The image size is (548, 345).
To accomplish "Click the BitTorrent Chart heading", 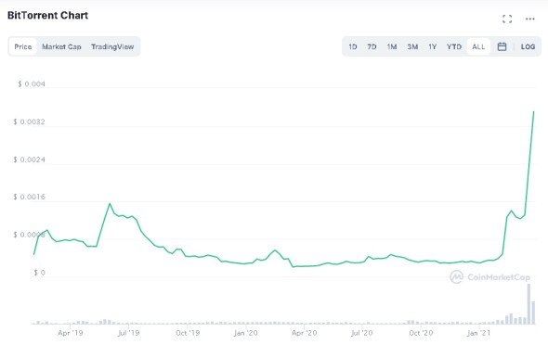I will click(x=48, y=16).
